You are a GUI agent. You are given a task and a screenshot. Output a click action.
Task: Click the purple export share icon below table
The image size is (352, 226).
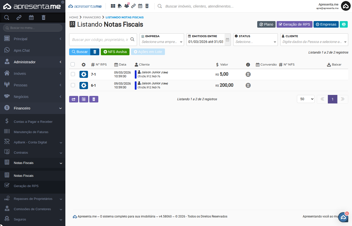pyautogui.click(x=74, y=99)
